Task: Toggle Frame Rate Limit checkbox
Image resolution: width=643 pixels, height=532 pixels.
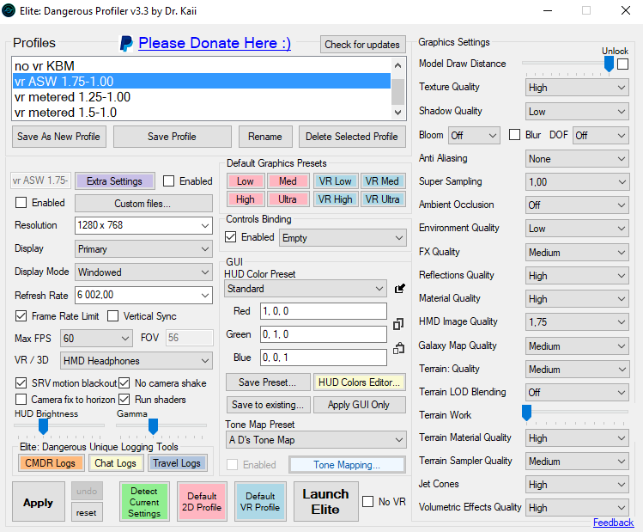Action: click(x=21, y=315)
